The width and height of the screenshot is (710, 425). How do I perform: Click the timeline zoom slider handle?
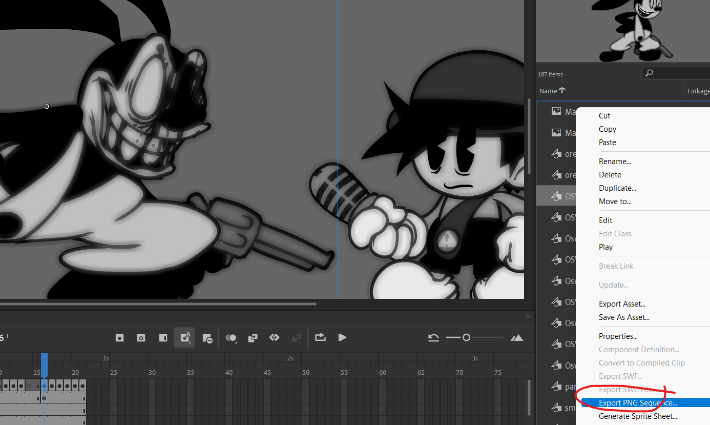tap(466, 337)
